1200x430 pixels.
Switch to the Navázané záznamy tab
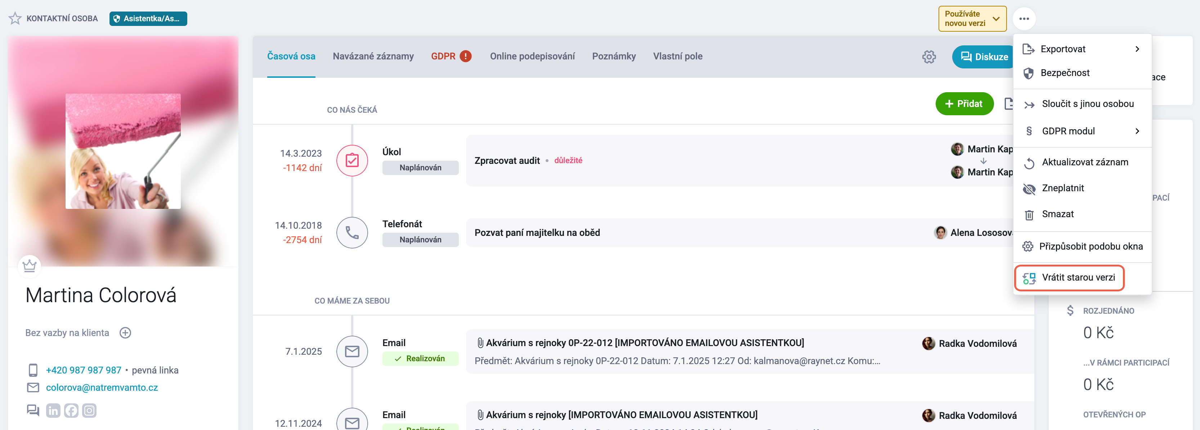pyautogui.click(x=373, y=57)
